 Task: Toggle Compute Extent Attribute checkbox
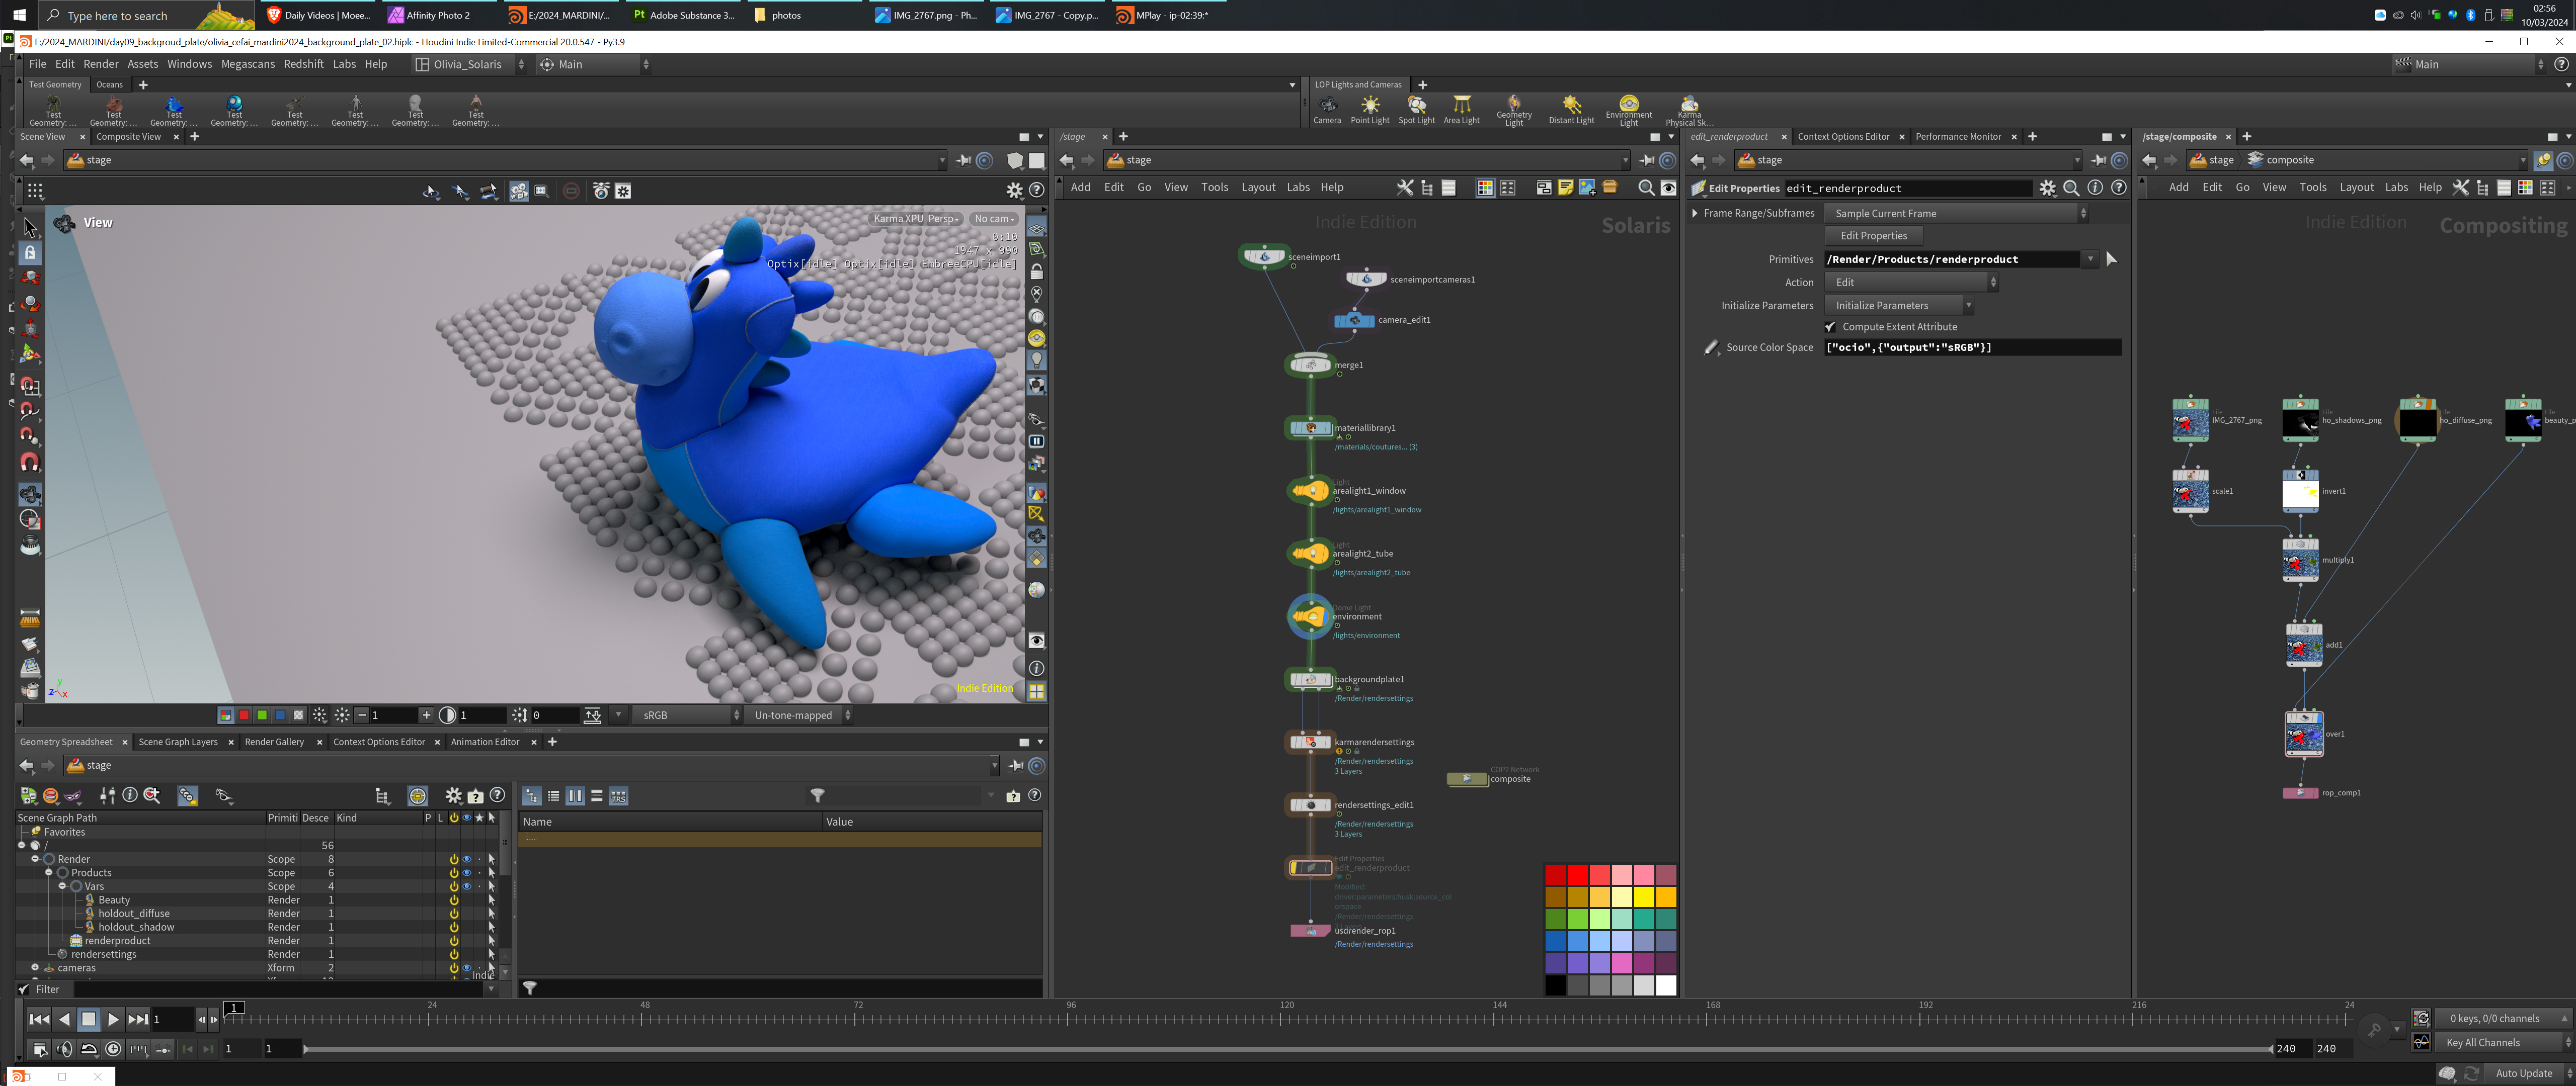pos(1831,327)
